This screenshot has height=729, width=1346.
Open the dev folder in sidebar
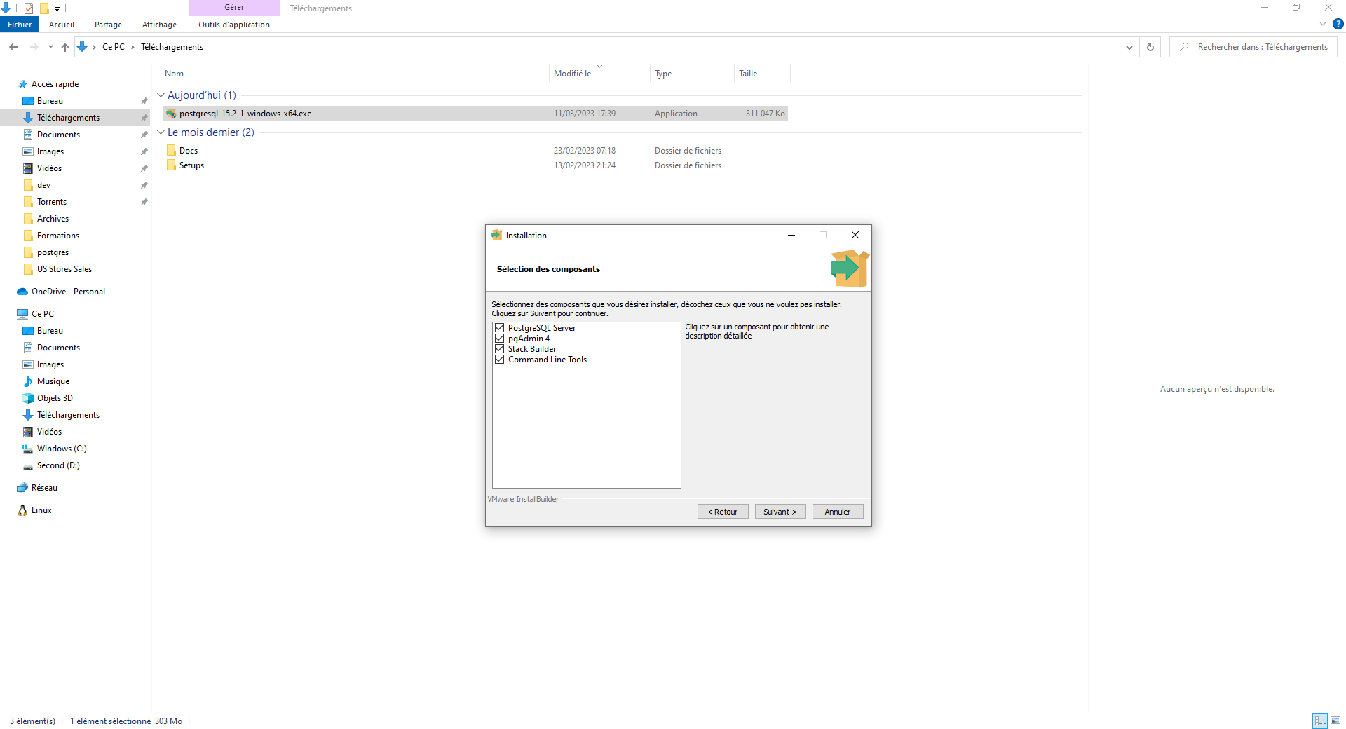(43, 185)
